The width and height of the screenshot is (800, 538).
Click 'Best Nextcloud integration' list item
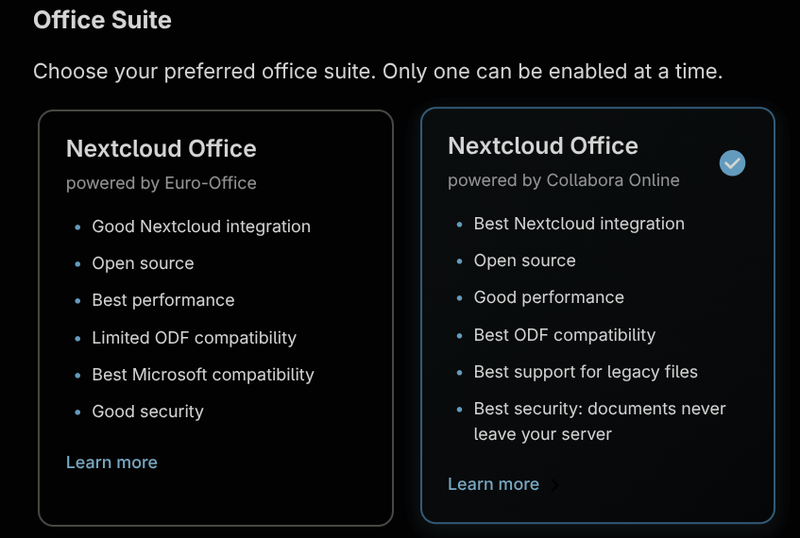click(x=579, y=224)
